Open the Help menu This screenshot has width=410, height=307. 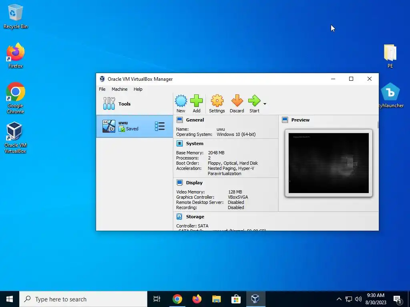(138, 89)
